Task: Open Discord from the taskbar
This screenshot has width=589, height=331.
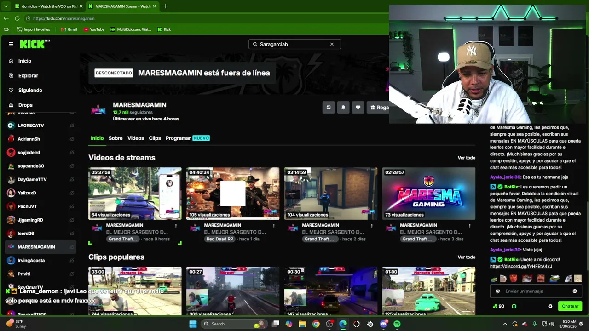Action: click(384, 324)
